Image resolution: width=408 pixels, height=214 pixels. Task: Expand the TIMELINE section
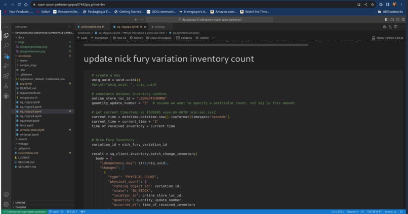click(x=21, y=207)
